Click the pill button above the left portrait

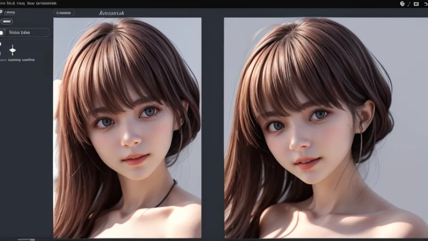click(x=64, y=13)
